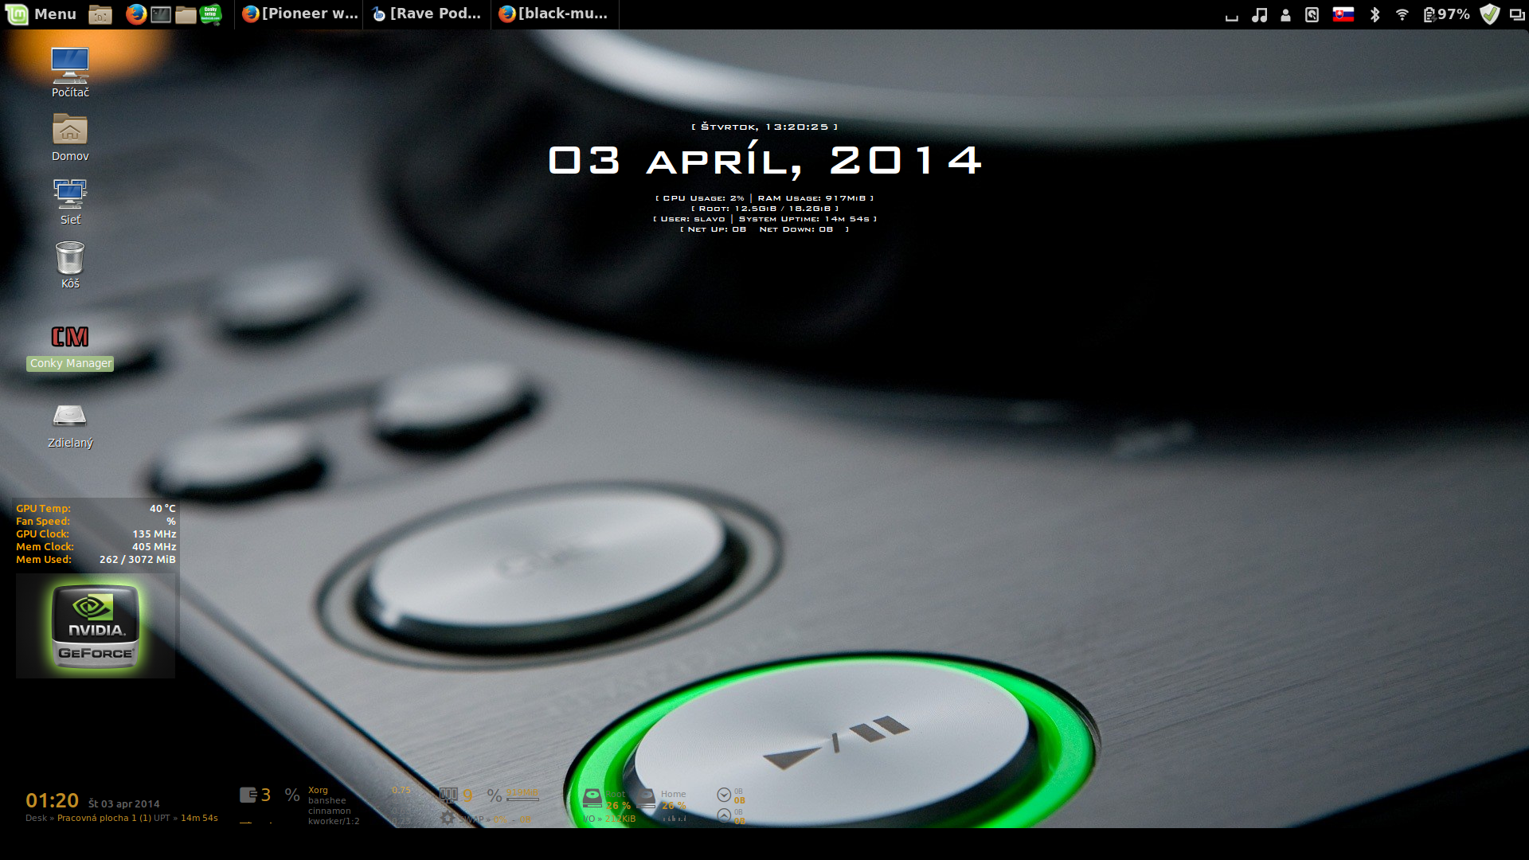Click the Slovak flag keyboard layout indicator

click(1343, 14)
